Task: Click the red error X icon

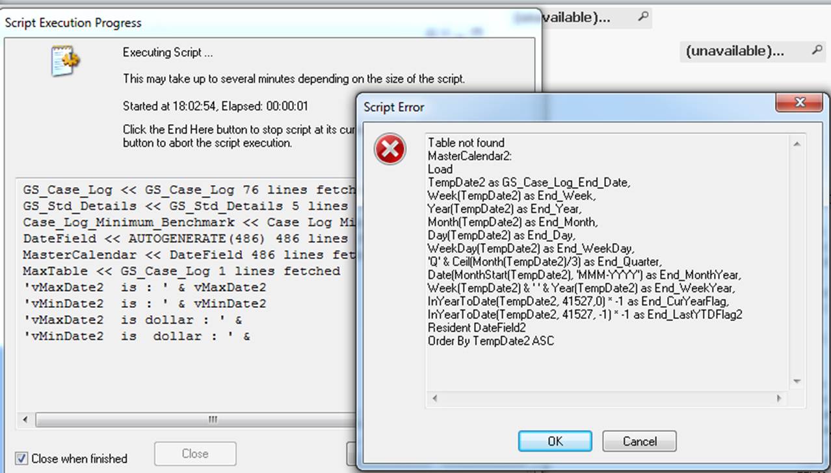Action: tap(390, 149)
